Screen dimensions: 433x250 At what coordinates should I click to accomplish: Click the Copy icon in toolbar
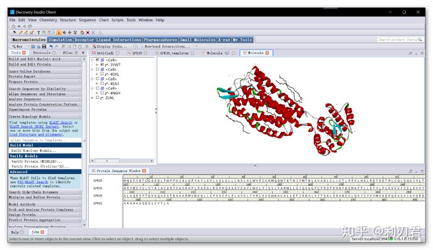tap(74, 46)
